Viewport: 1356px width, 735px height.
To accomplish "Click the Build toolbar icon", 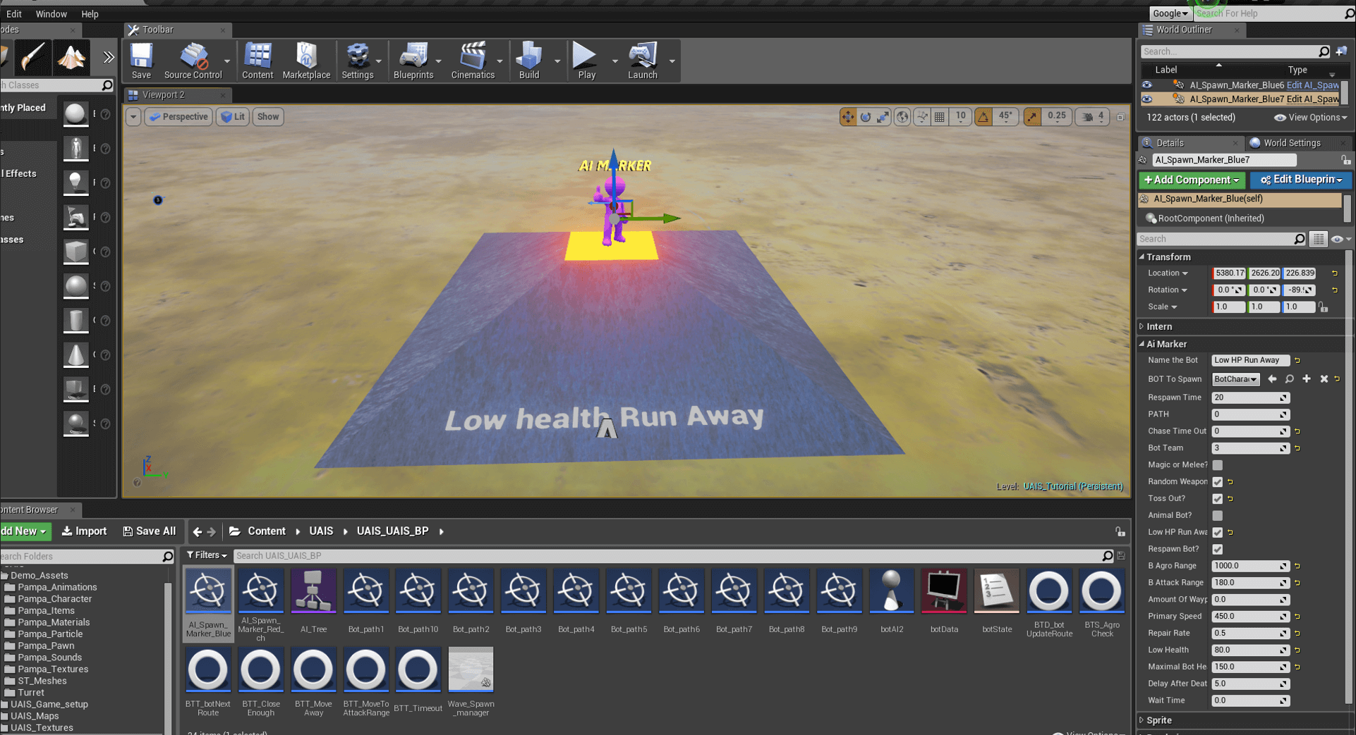I will (x=529, y=61).
